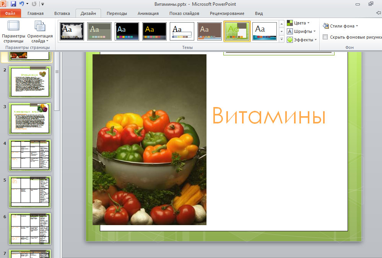382x258 pixels.
Task: Open the Цвета theme colors dropdown
Action: (298, 23)
